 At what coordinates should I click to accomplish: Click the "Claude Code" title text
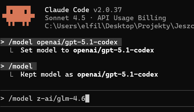coord(67,10)
